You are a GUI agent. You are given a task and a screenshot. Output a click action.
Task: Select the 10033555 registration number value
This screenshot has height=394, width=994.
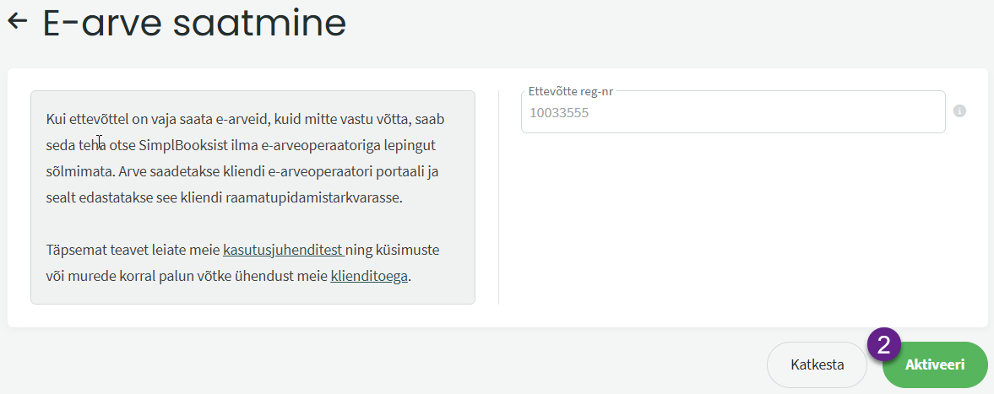coord(559,113)
